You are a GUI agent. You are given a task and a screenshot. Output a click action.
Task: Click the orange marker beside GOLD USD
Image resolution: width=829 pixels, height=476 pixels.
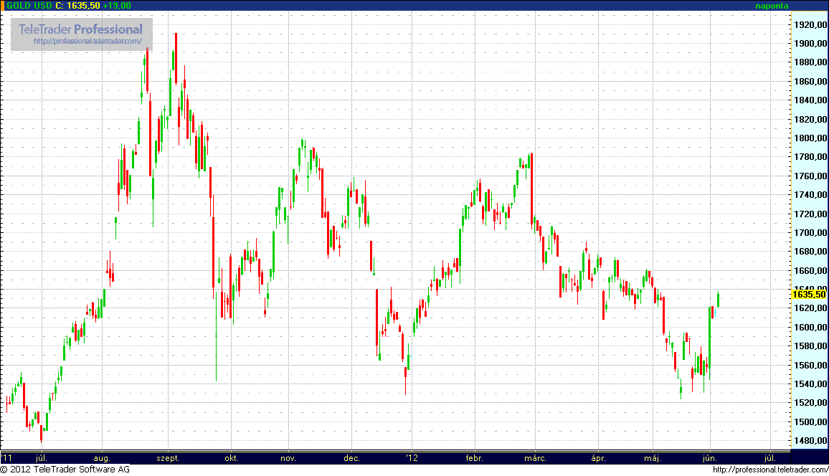tap(3, 5)
